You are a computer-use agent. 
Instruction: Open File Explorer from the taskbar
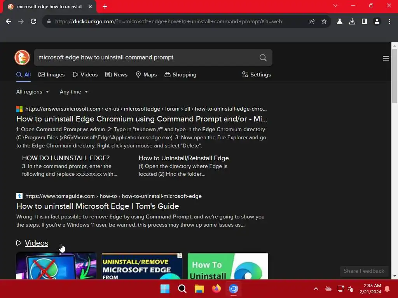tap(199, 289)
